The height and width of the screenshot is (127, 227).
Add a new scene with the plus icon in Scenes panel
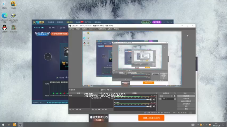pyautogui.click(x=70, y=110)
